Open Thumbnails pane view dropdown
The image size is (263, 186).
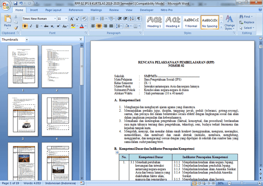click(27, 40)
